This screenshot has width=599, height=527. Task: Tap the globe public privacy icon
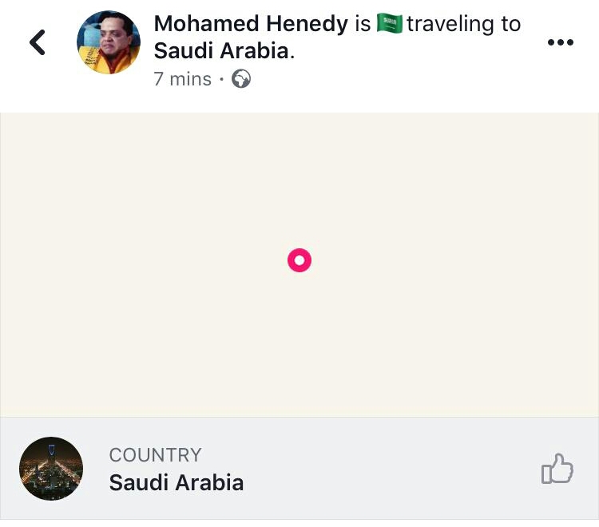tap(240, 79)
